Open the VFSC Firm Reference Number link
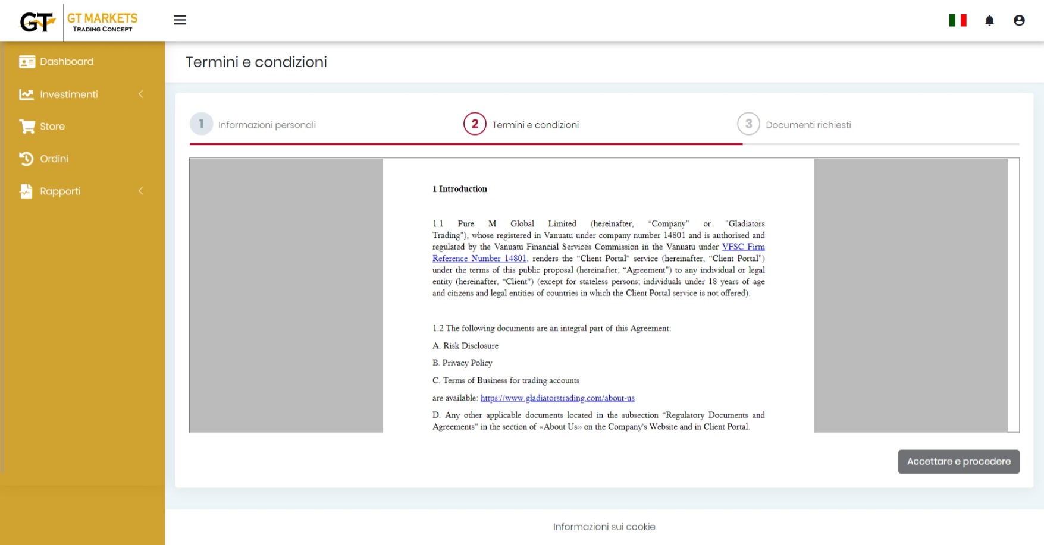 pos(742,247)
